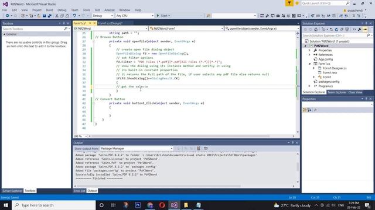Collapse the General group in Toolbox

coord(4,34)
